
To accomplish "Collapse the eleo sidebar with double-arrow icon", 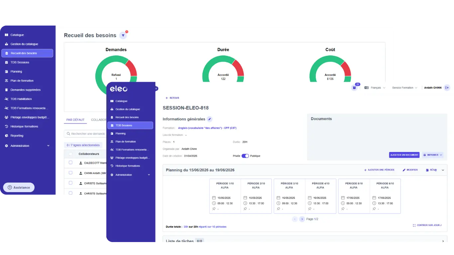I will (156, 88).
